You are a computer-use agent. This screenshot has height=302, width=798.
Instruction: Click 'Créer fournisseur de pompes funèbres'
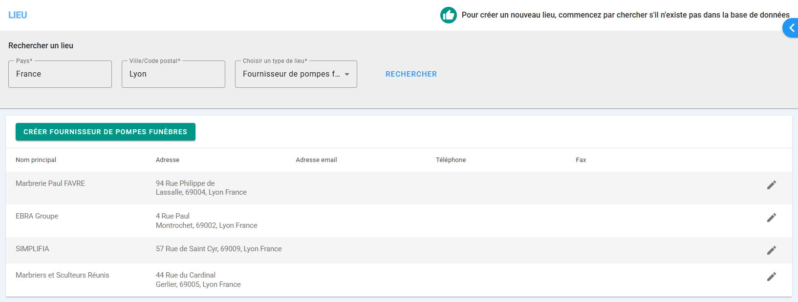click(x=106, y=132)
